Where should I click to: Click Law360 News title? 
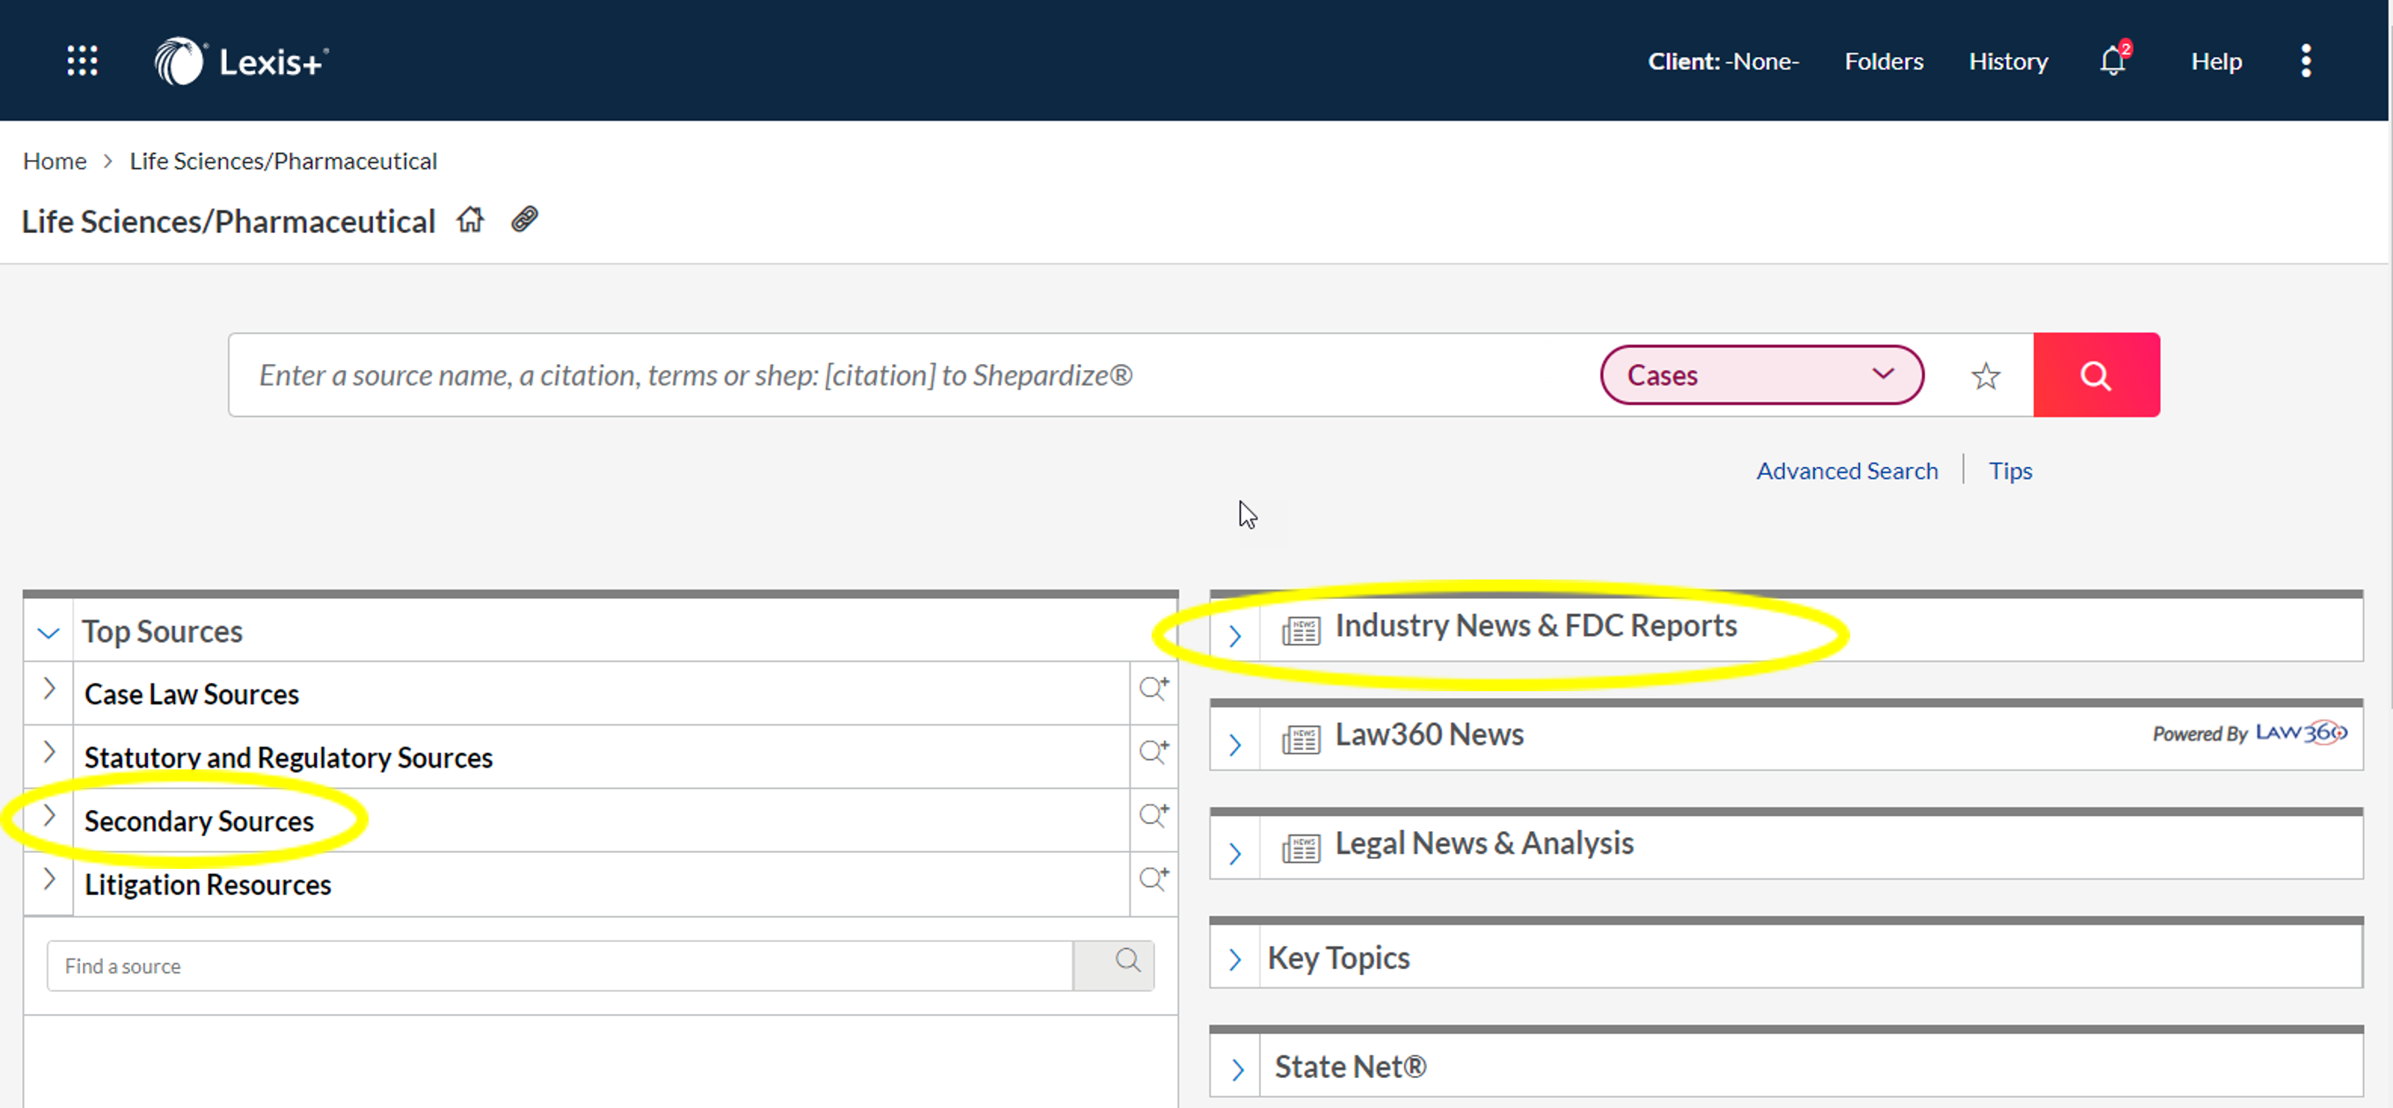coord(1429,734)
